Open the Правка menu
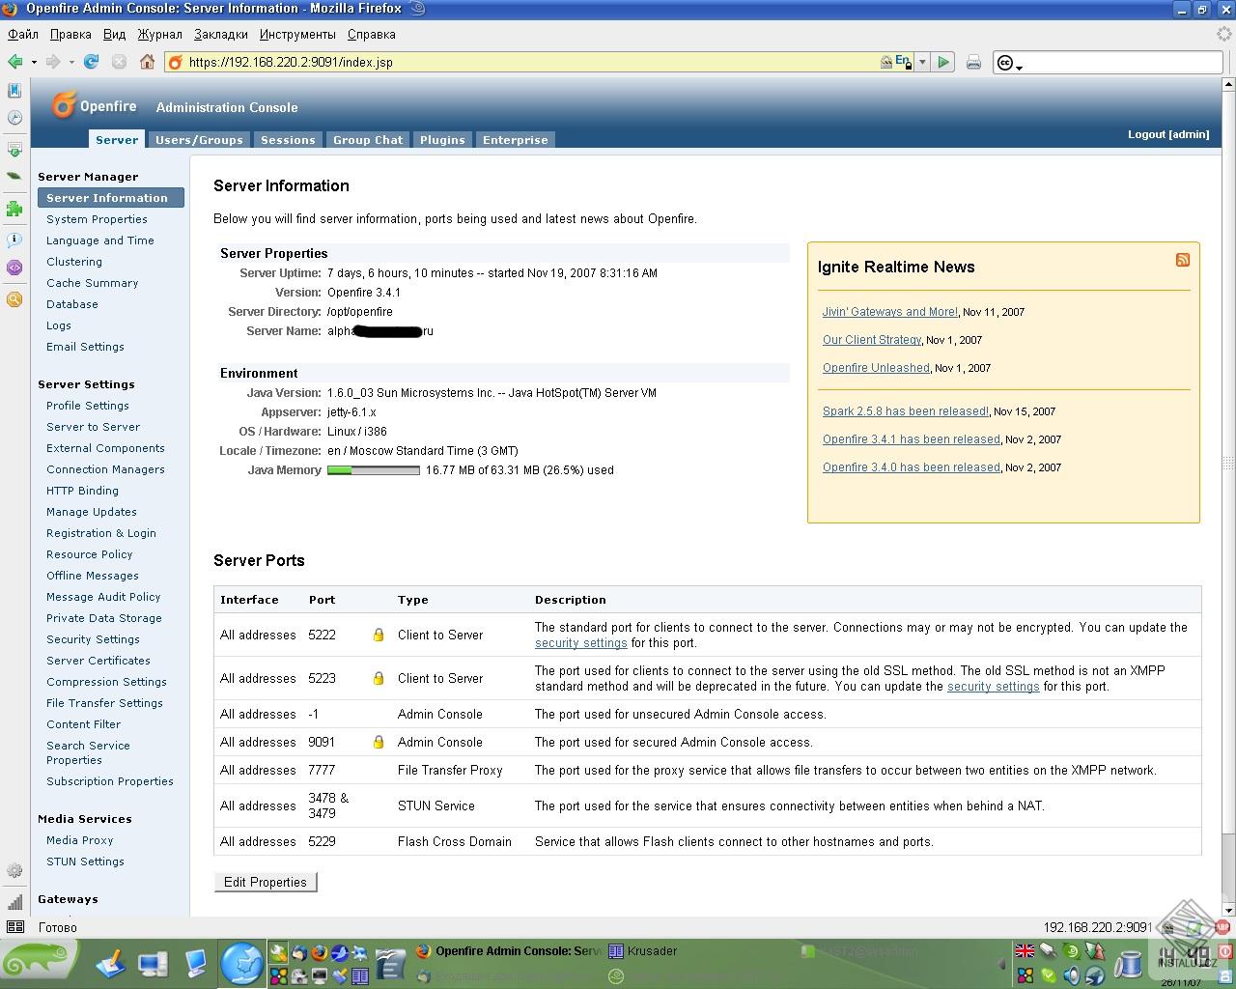 (x=70, y=34)
